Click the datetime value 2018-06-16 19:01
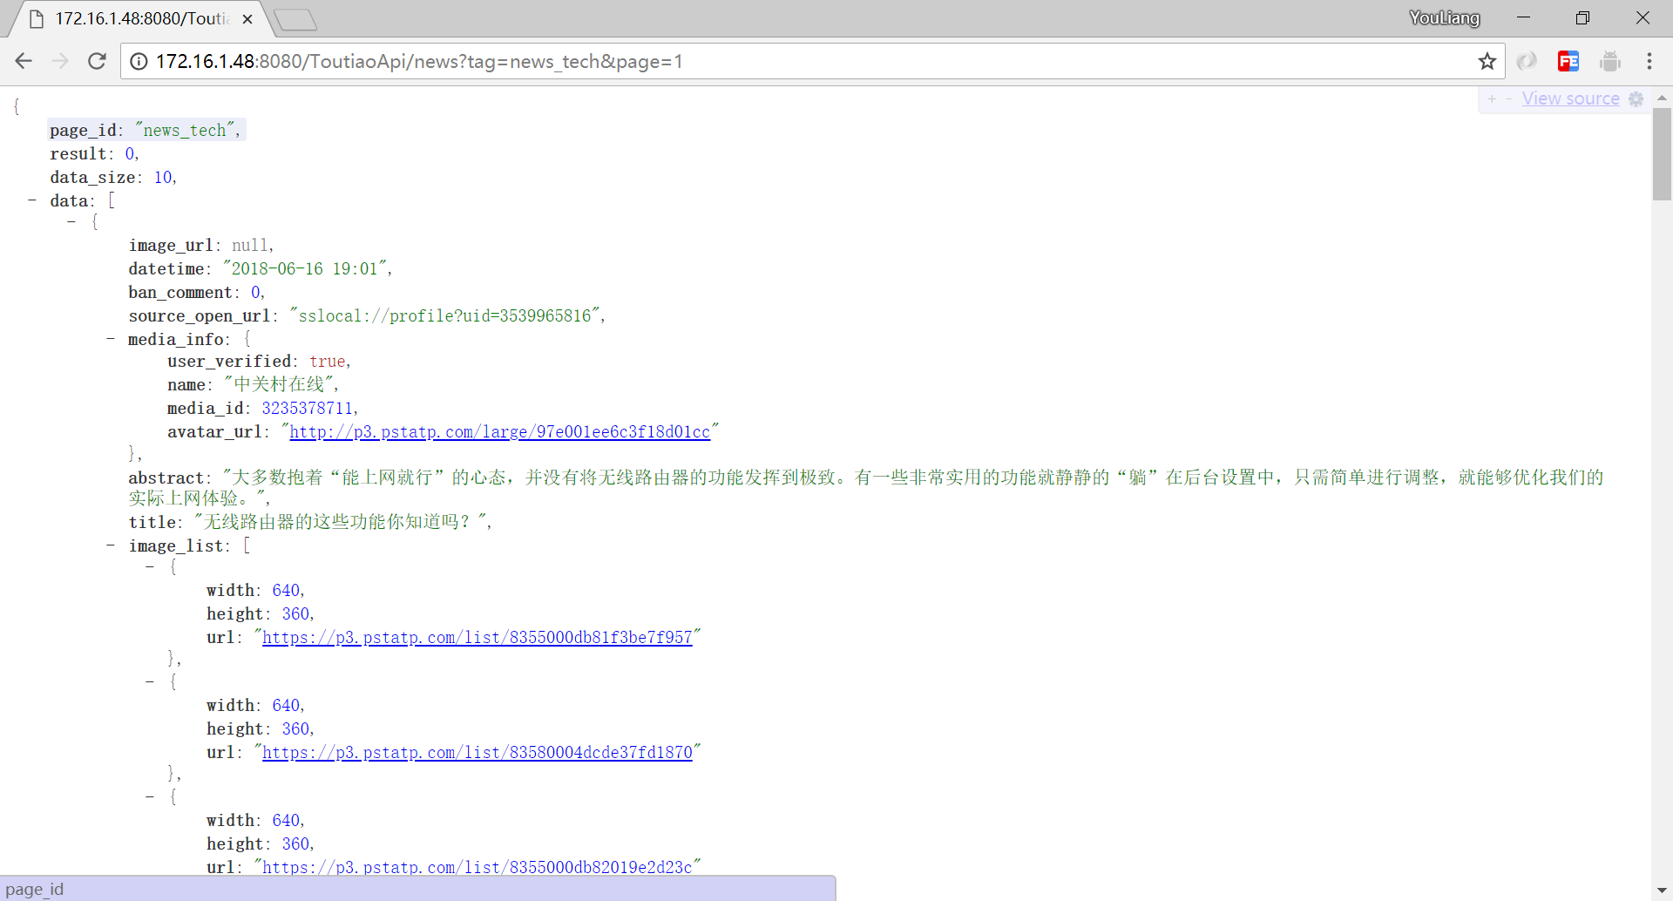 click(x=304, y=269)
